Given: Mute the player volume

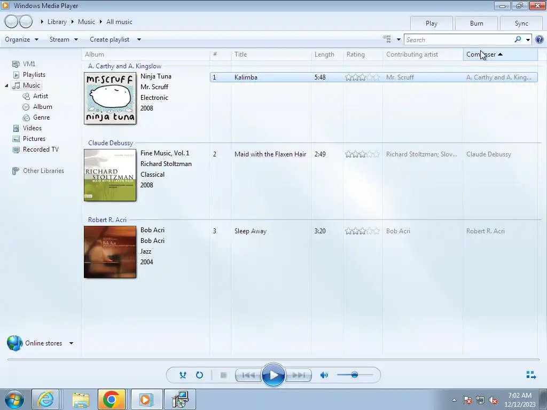Looking at the screenshot, I should pyautogui.click(x=324, y=375).
